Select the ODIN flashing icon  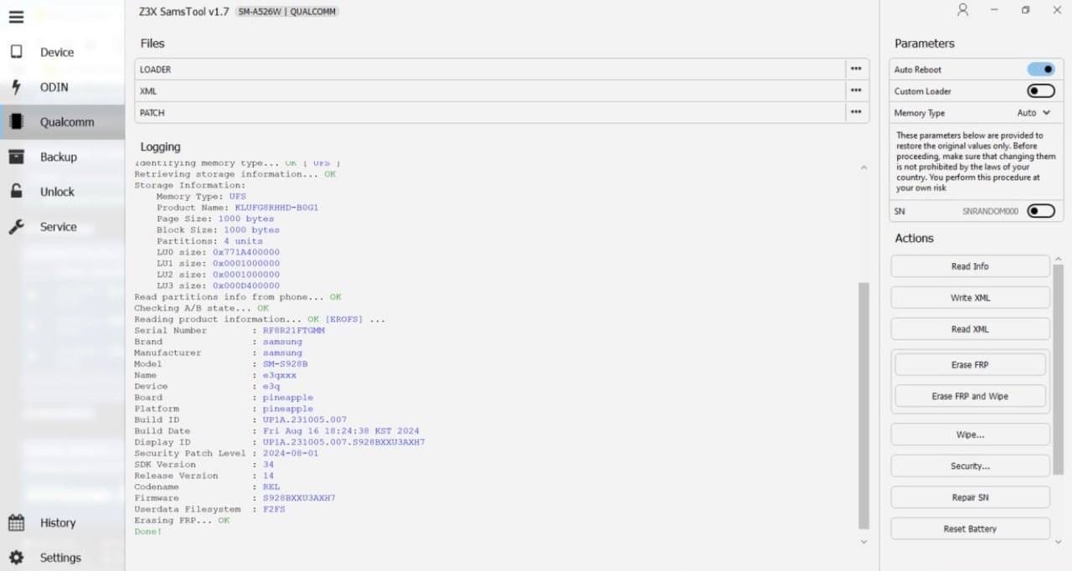(x=16, y=87)
